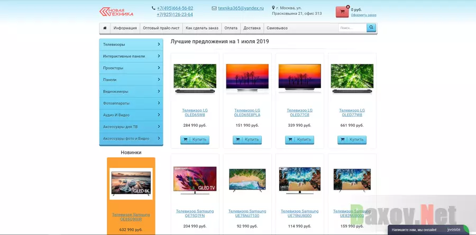476x235 pixels.
Task: Click the envelope email icon
Action: pyautogui.click(x=214, y=8)
